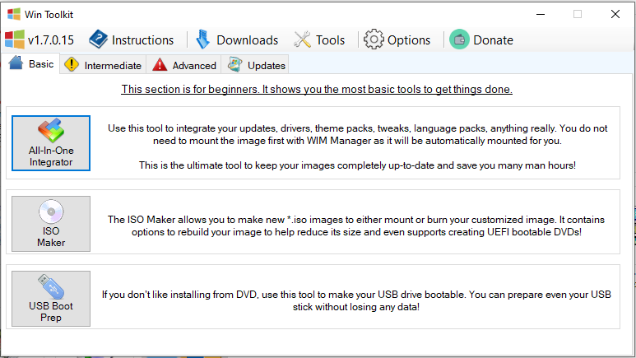Click the ISO Maker description text

[356, 225]
